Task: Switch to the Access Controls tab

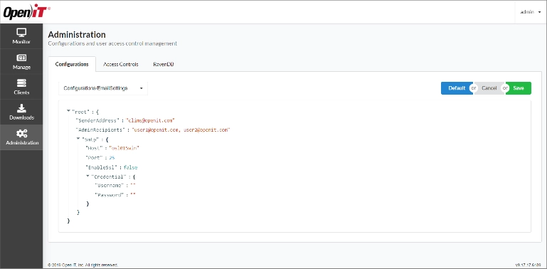Action: [x=121, y=64]
